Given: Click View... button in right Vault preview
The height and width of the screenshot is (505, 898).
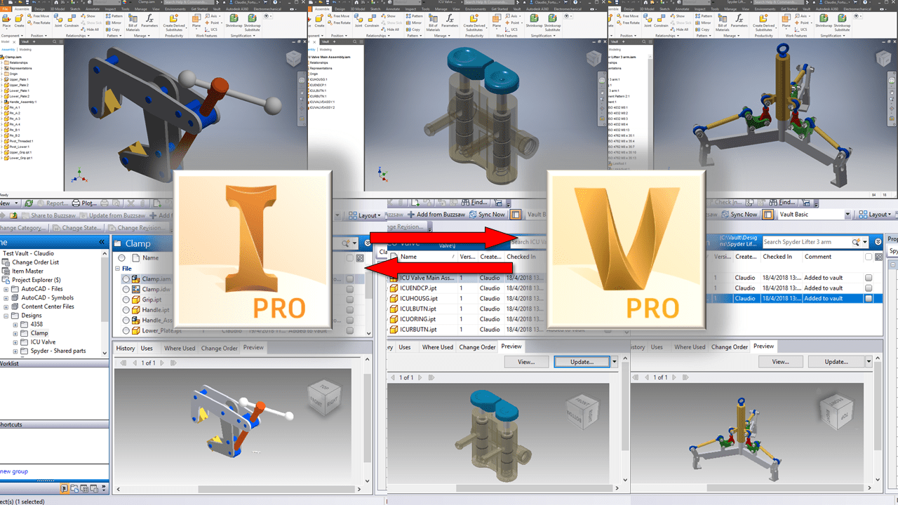Looking at the screenshot, I should click(x=780, y=362).
